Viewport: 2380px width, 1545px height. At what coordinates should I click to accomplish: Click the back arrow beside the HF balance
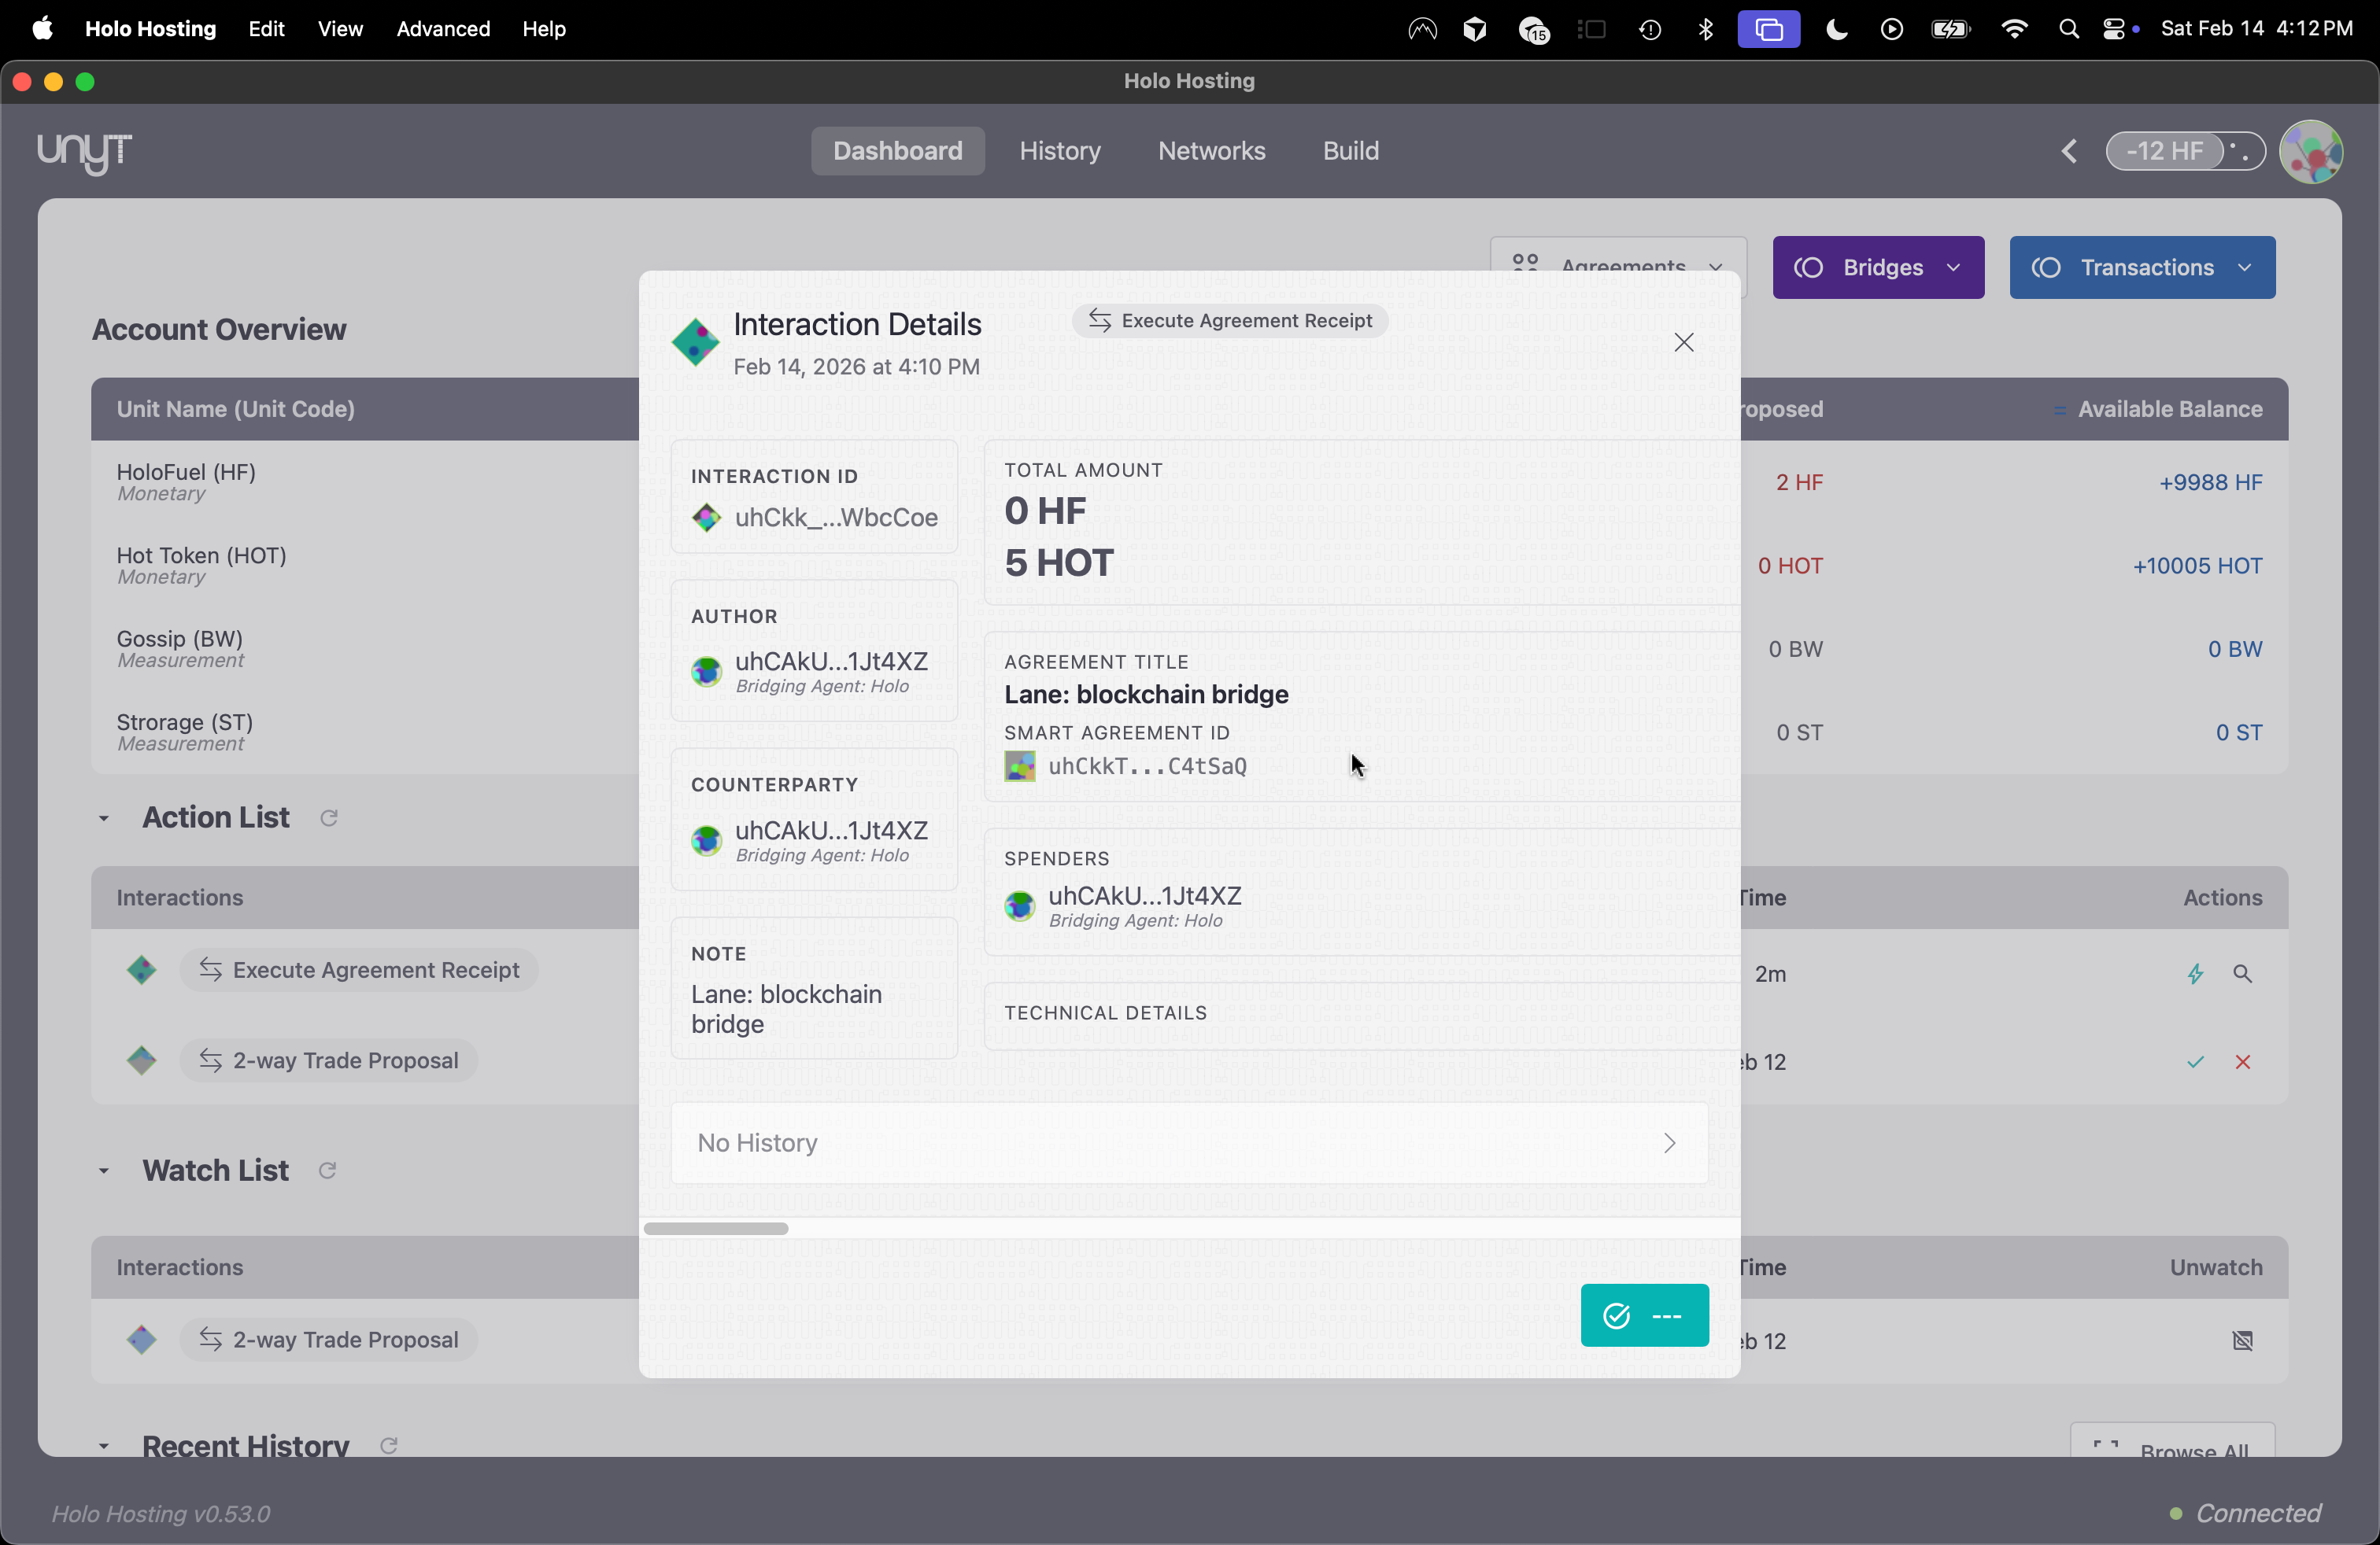coord(2069,151)
